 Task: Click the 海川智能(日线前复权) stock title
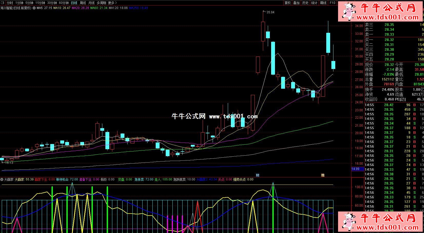[16, 8]
